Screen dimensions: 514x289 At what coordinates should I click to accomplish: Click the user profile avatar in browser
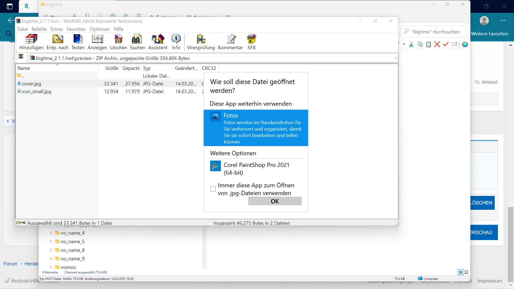pyautogui.click(x=484, y=21)
